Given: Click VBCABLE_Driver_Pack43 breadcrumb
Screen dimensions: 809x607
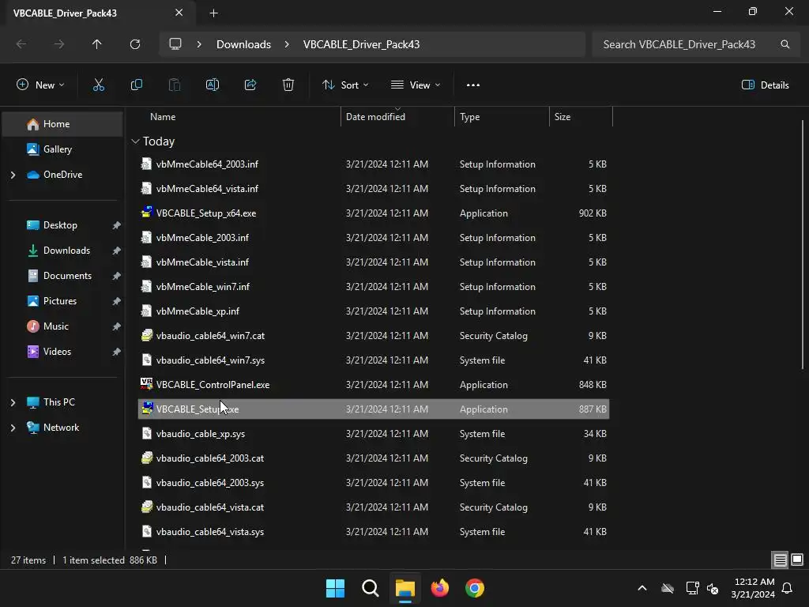Looking at the screenshot, I should (x=361, y=44).
